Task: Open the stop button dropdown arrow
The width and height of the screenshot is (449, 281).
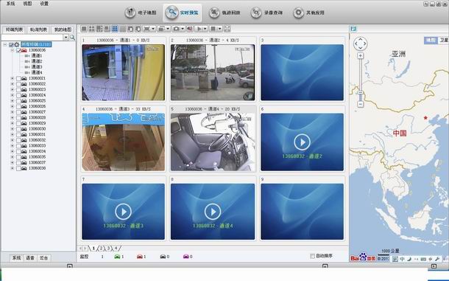Action: pyautogui.click(x=219, y=29)
